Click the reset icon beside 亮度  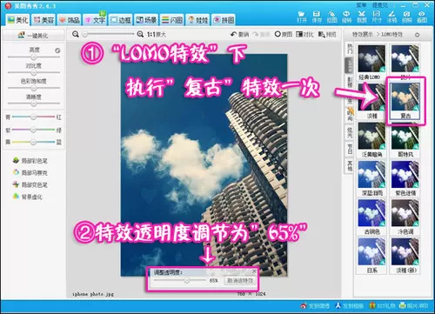(57, 50)
